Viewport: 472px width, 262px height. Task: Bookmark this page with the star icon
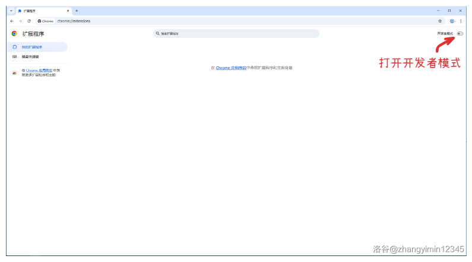[x=440, y=21]
